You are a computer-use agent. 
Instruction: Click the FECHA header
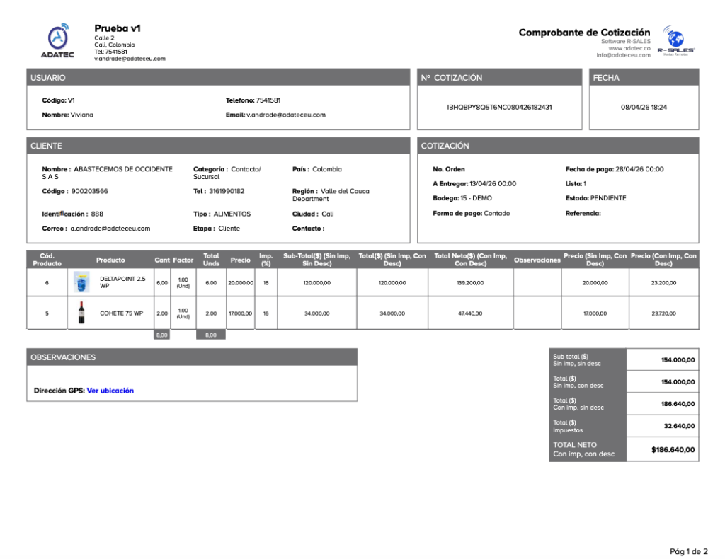644,78
